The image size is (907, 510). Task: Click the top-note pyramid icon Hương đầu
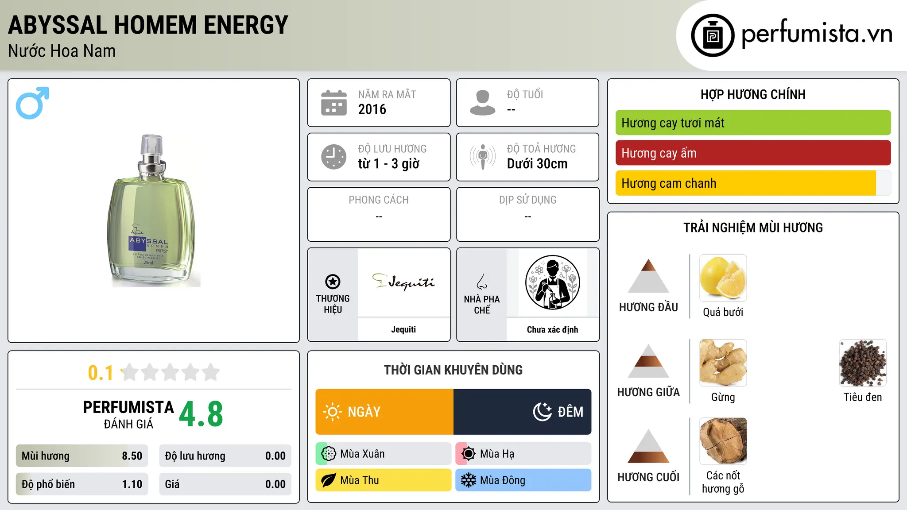click(x=648, y=276)
